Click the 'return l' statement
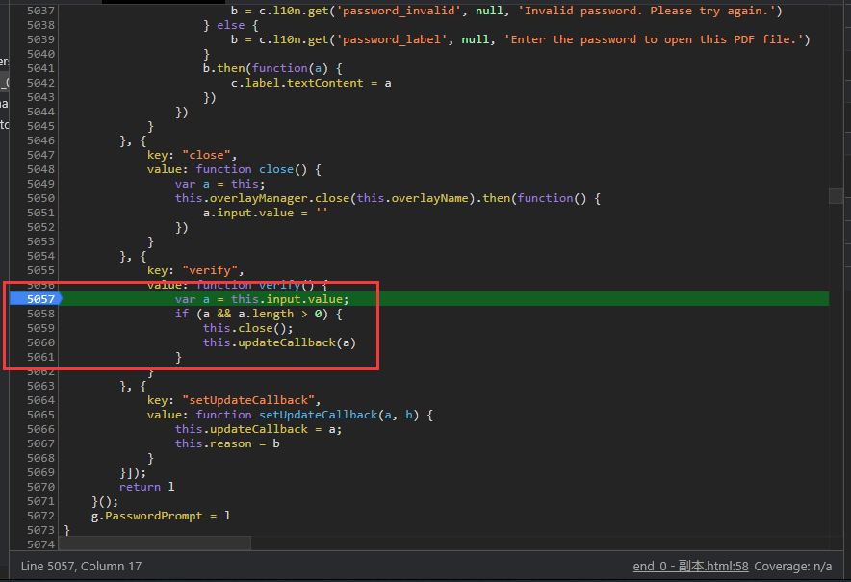 click(147, 487)
